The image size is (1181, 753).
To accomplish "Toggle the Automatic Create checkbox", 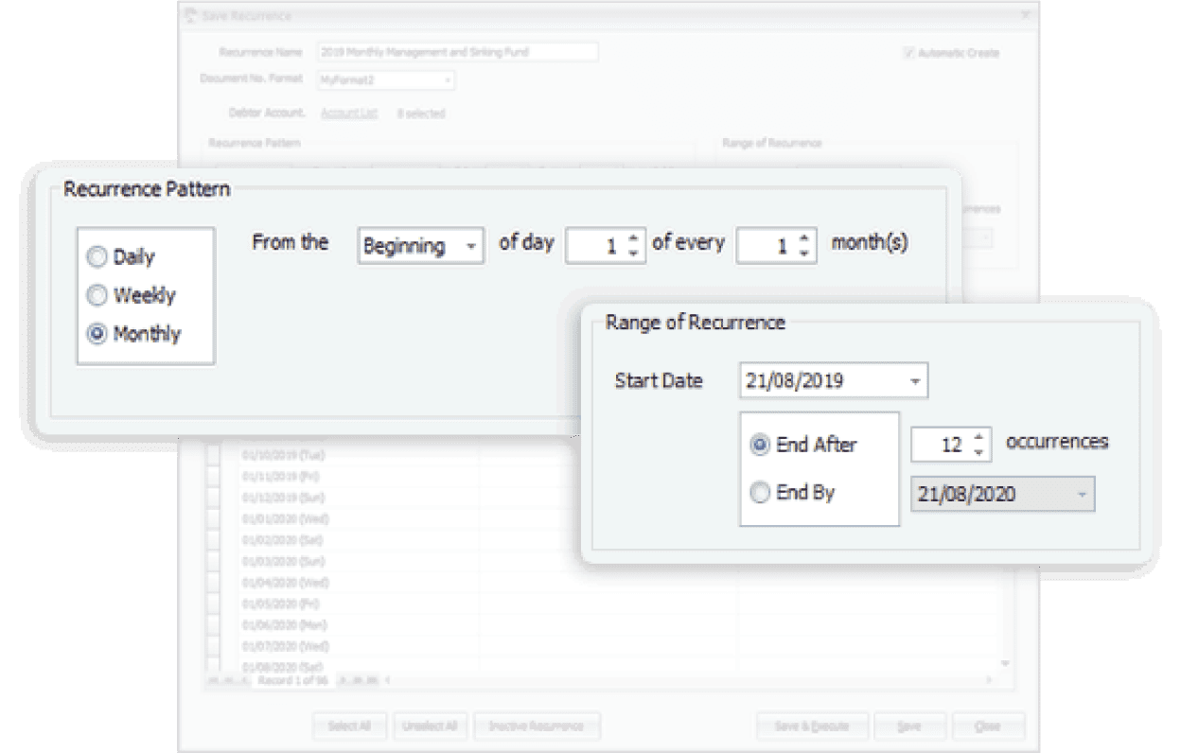I will coord(908,53).
